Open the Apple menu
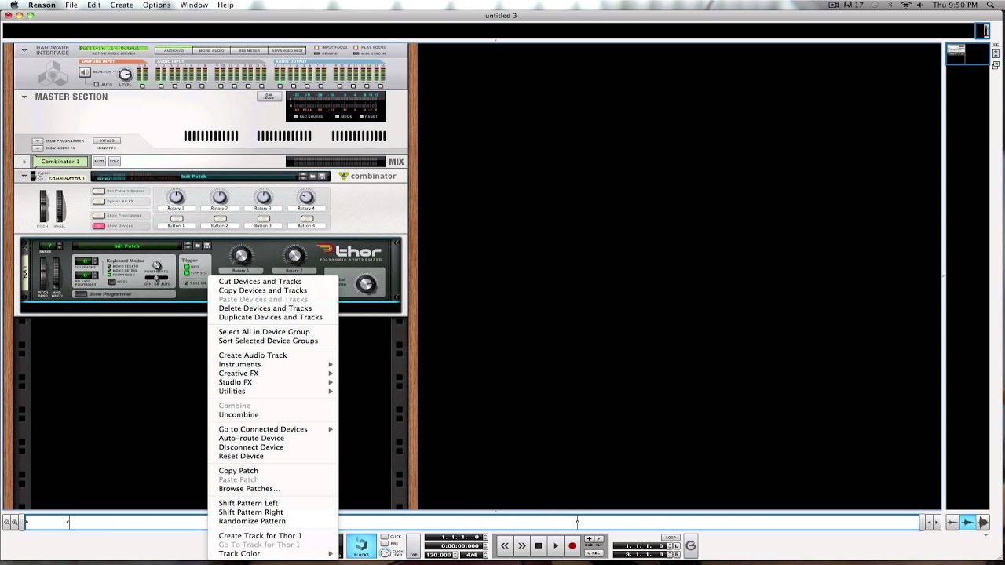This screenshot has height=565, width=1005. click(x=13, y=5)
